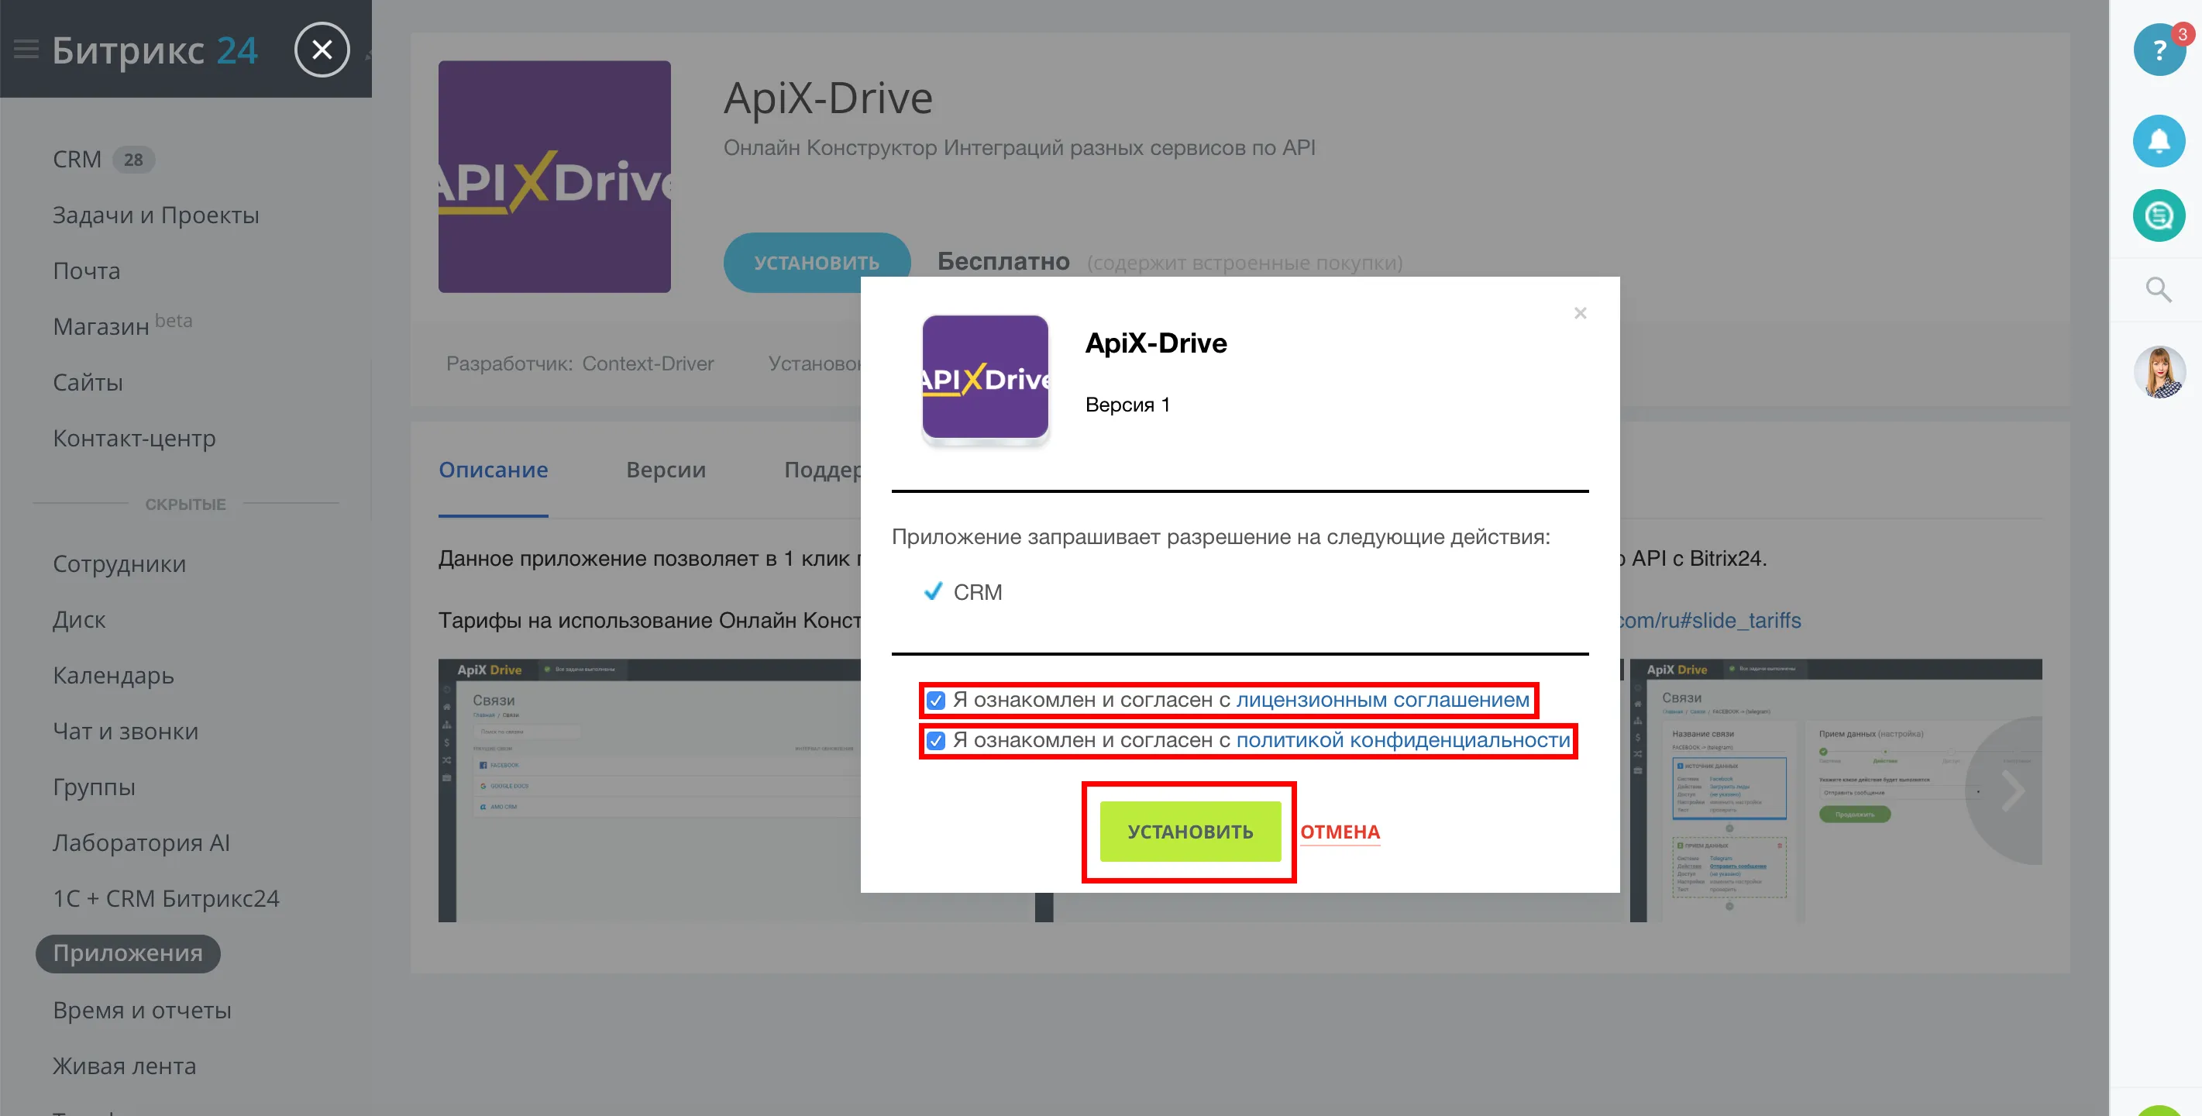
Task: Open Календарь menu item
Action: [x=113, y=676]
